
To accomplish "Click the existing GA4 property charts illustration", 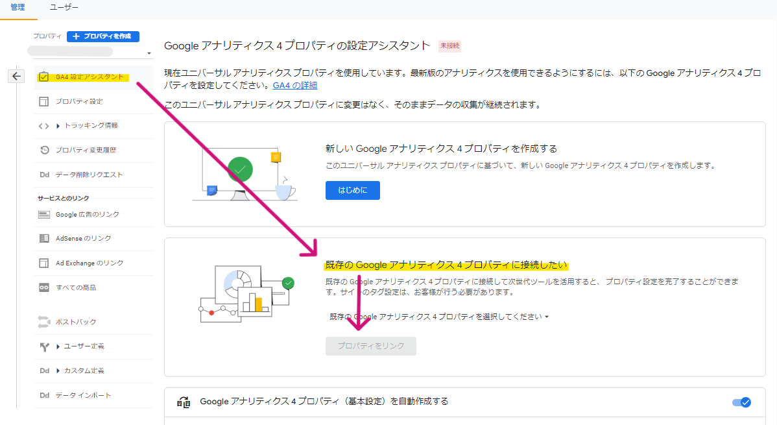I will tap(246, 294).
